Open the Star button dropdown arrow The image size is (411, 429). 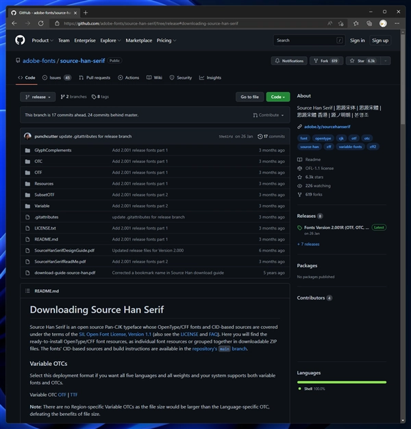(385, 61)
